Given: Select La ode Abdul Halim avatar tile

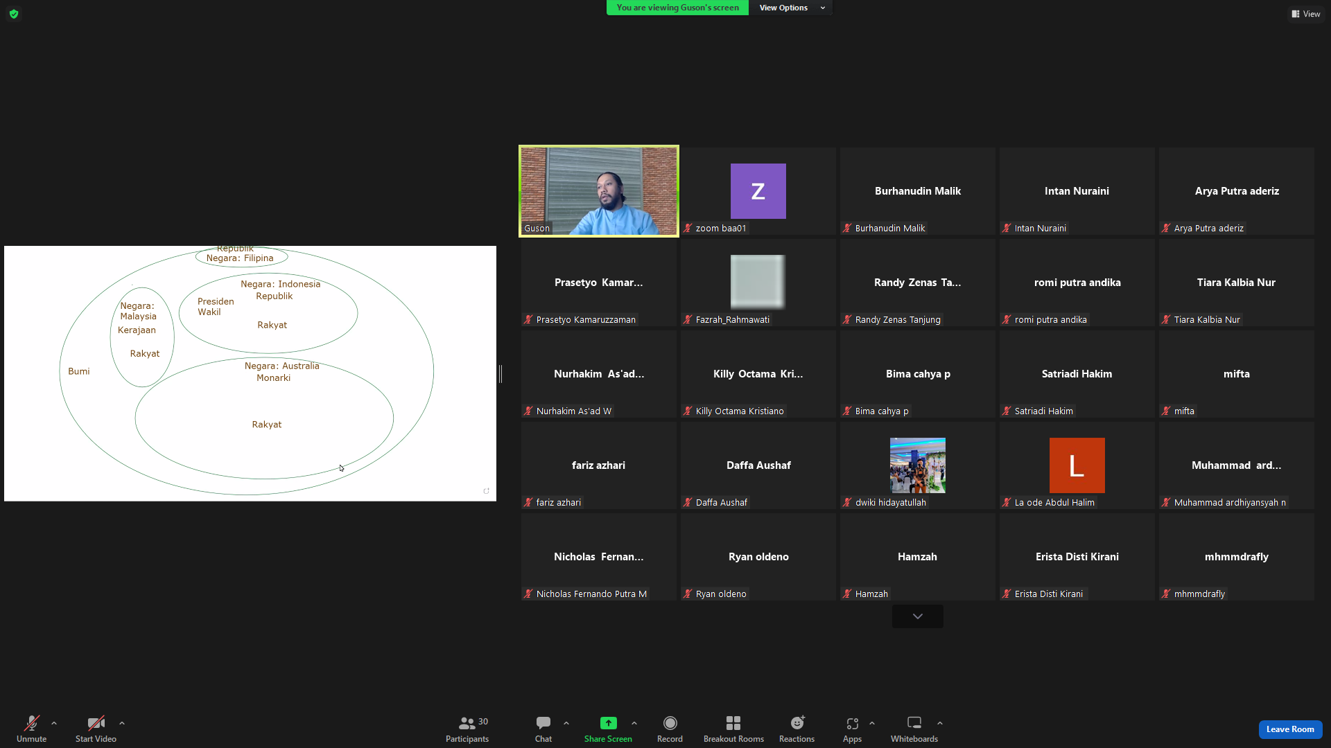Looking at the screenshot, I should (x=1077, y=465).
